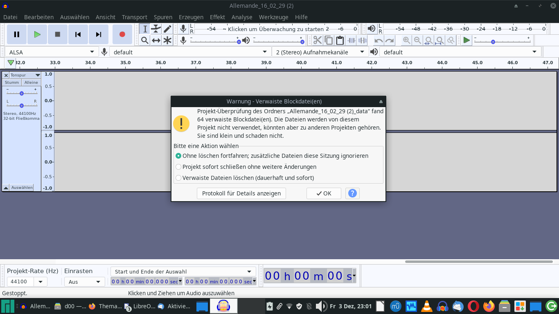Click Play-at-Speed green arrow

[467, 40]
